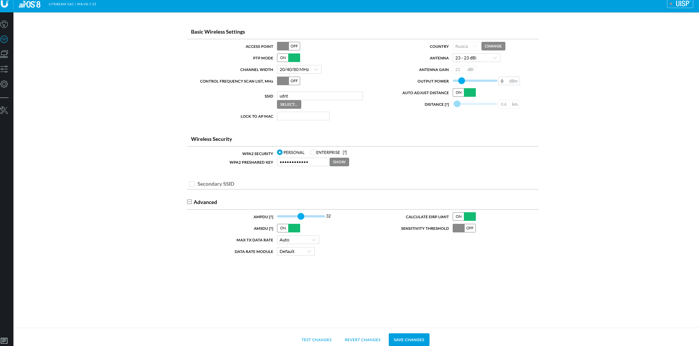Screen dimensions: 699x346
Task: Open the Network settings sidebar icon
Action: click(4, 54)
